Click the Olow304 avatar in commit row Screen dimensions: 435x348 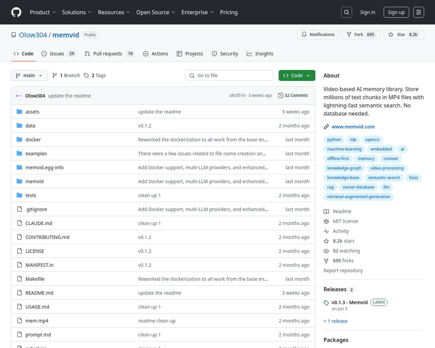(x=19, y=96)
